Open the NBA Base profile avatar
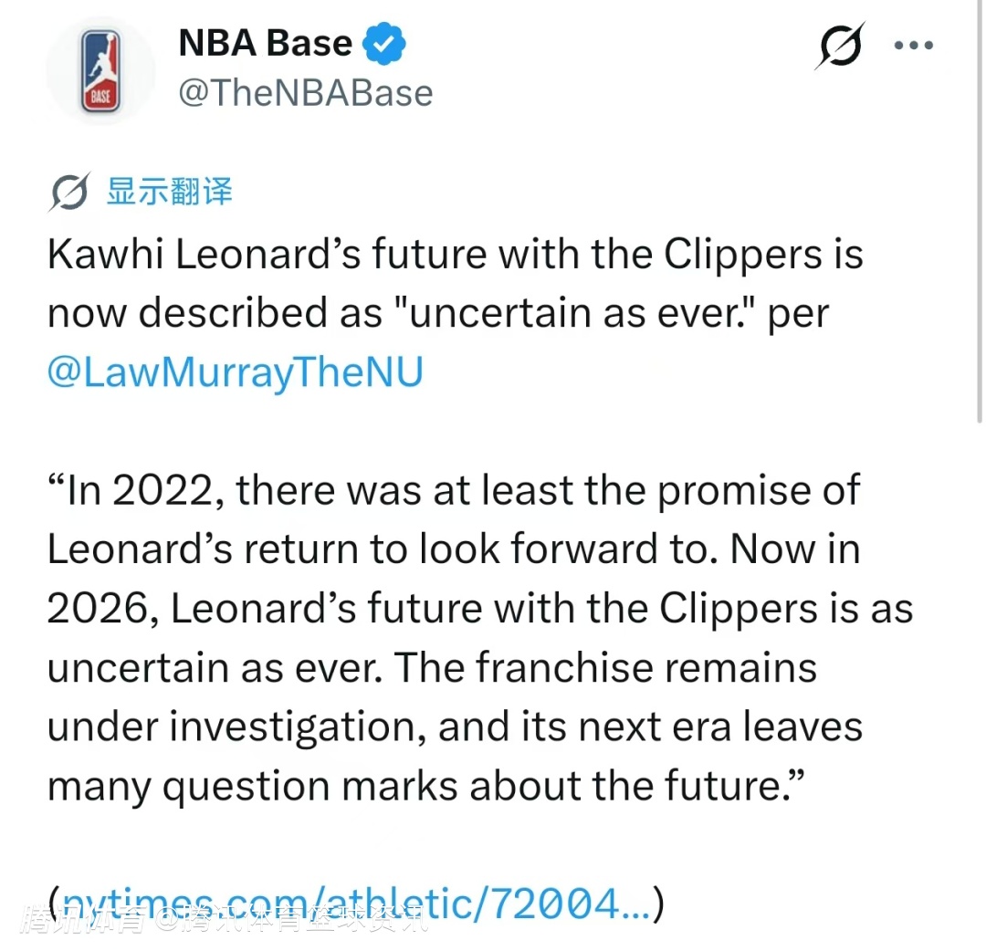 [100, 70]
